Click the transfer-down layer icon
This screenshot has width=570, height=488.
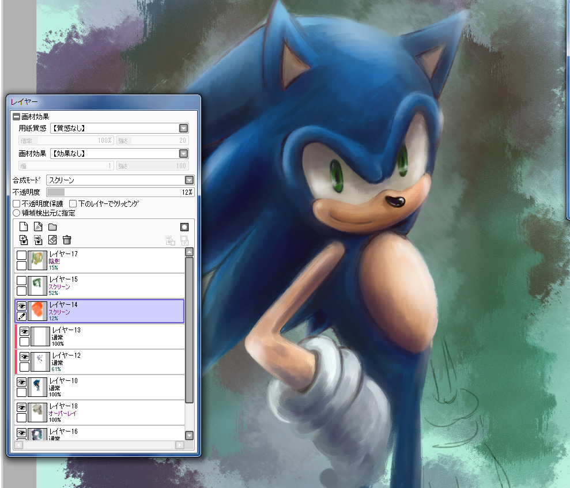(x=24, y=240)
